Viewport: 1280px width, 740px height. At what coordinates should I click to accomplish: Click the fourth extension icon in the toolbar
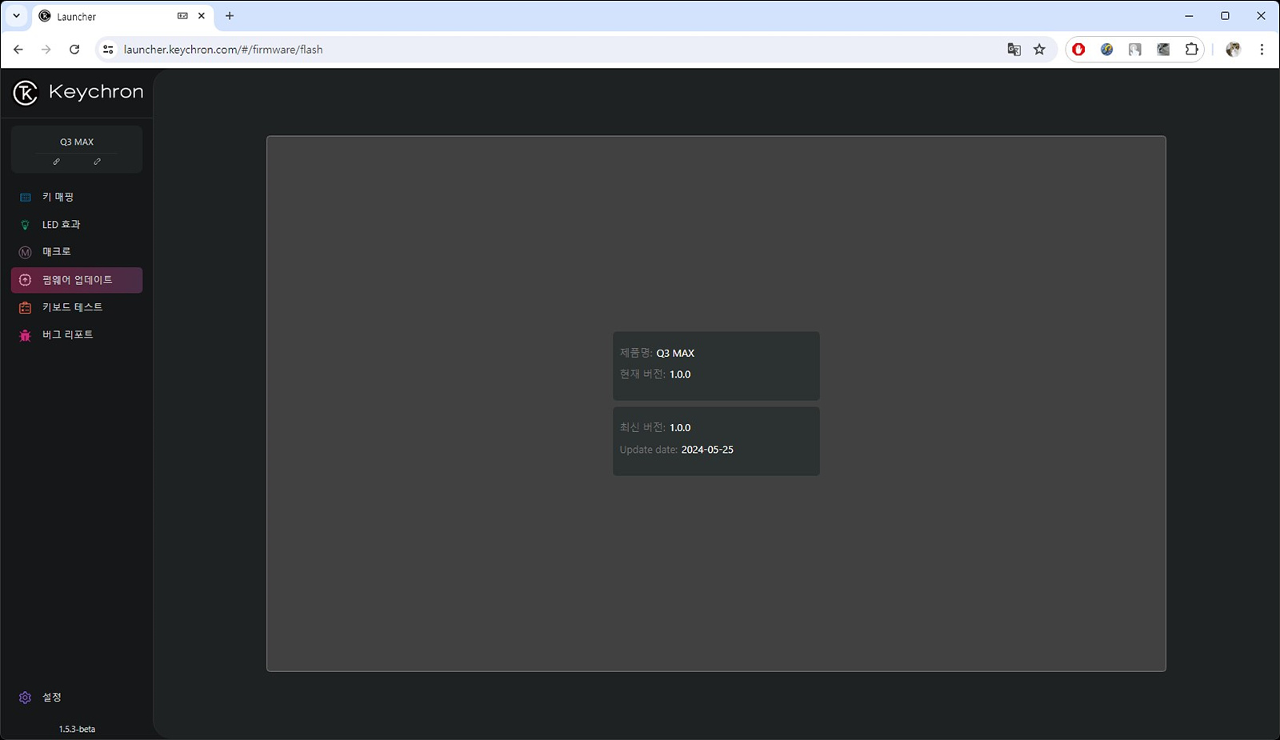click(x=1163, y=50)
